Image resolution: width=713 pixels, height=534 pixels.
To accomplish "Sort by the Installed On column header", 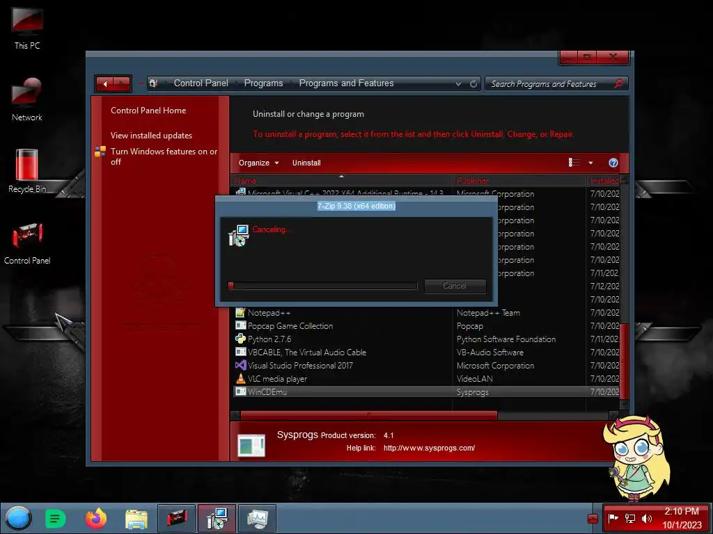I will pyautogui.click(x=604, y=180).
